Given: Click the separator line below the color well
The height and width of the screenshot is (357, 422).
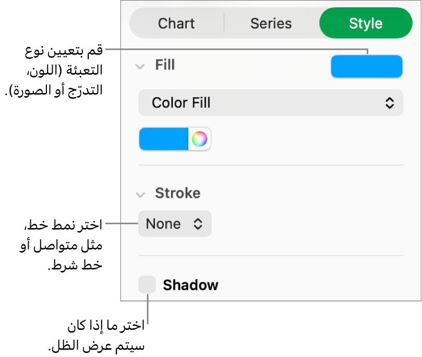Looking at the screenshot, I should 270,165.
